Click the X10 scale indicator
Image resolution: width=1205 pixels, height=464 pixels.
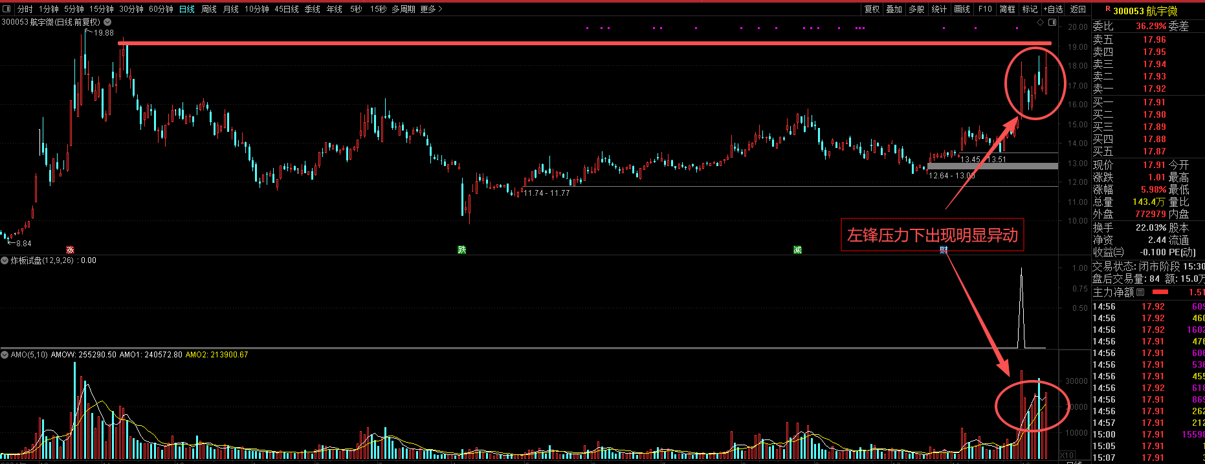coord(1067,456)
